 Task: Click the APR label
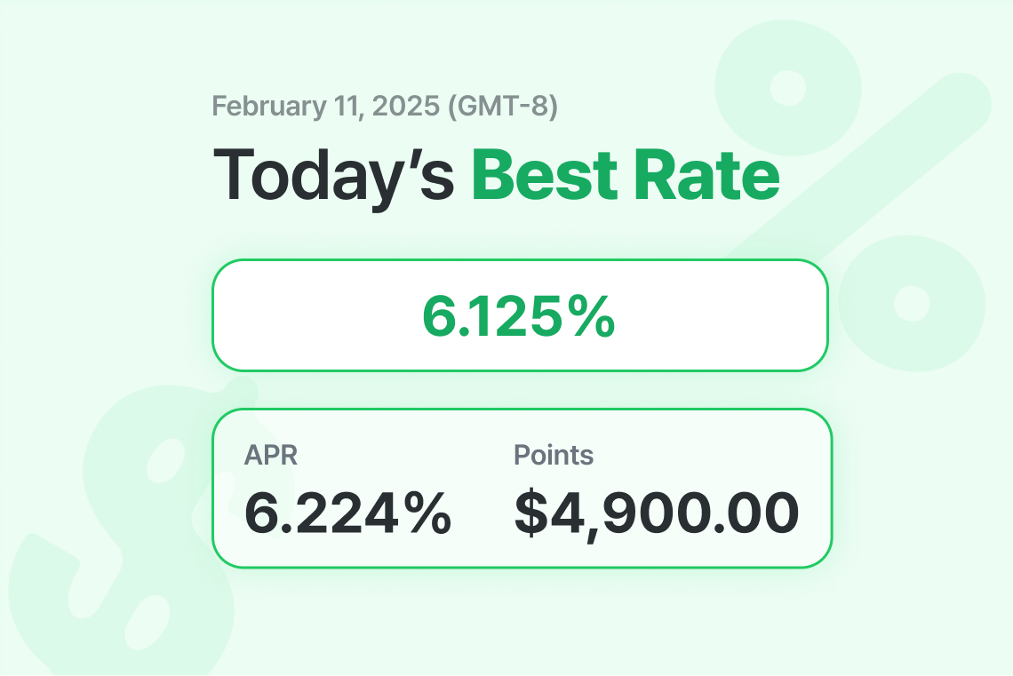point(271,456)
